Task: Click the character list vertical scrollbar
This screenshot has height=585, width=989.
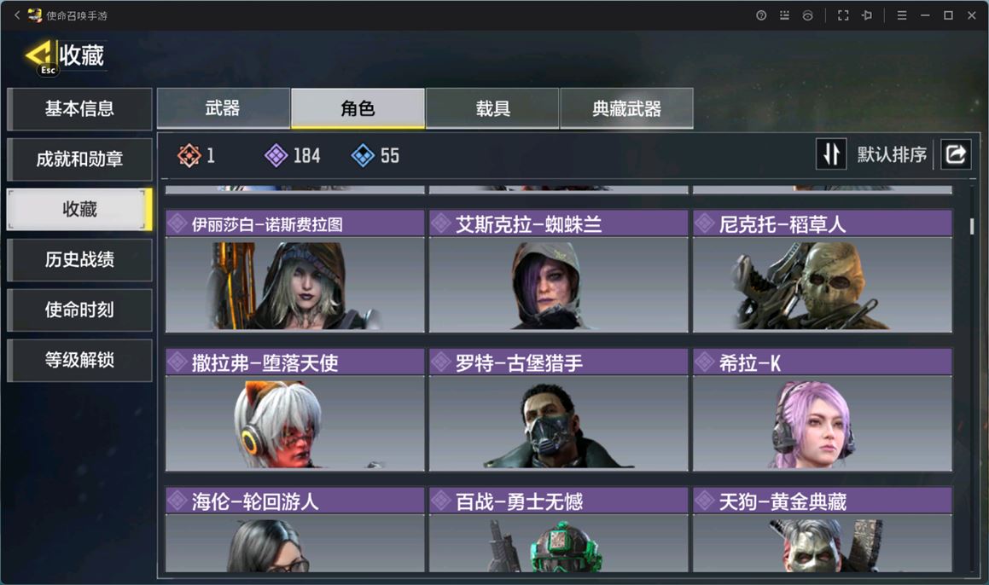Action: click(x=972, y=226)
